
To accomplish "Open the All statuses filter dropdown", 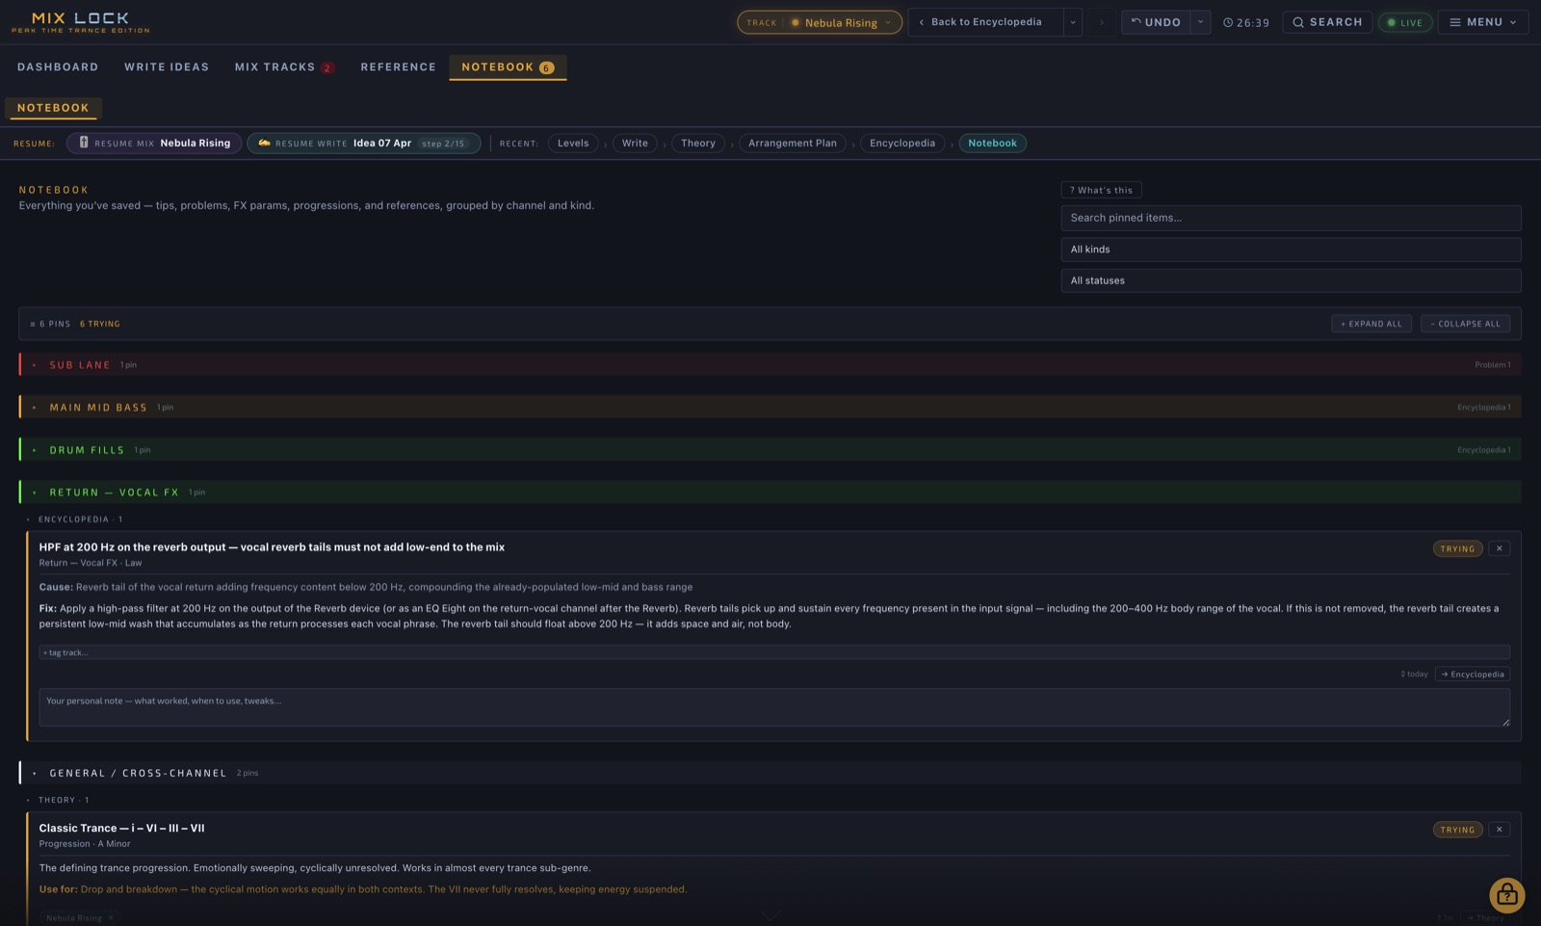I will coord(1291,280).
